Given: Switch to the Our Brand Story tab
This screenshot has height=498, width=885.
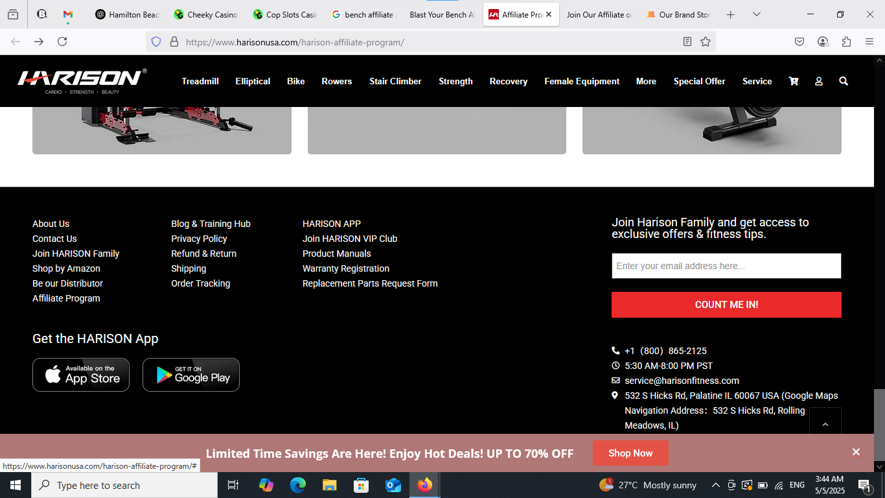Looking at the screenshot, I should (678, 14).
